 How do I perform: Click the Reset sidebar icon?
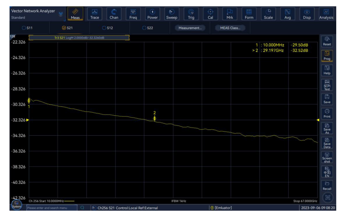click(327, 41)
